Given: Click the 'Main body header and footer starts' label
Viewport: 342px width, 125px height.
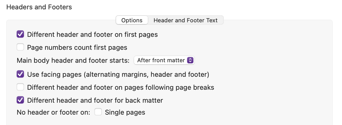Looking at the screenshot, I should [73, 61].
